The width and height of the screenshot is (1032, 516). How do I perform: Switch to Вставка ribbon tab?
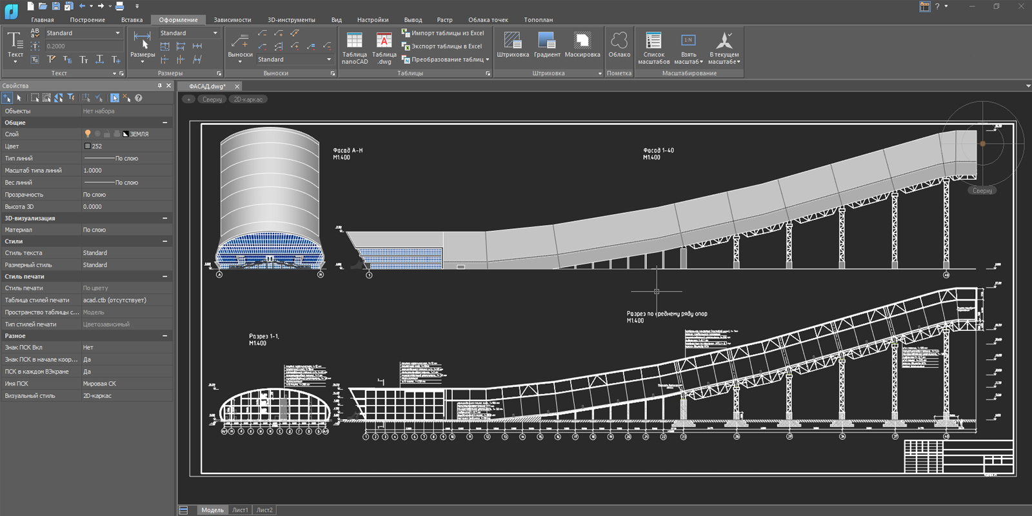[x=132, y=20]
